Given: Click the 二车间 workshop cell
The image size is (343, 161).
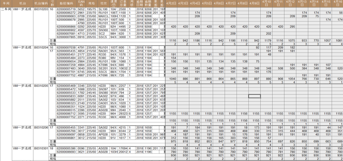Looking at the screenshot, I should pyautogui.click(x=6, y=9).
